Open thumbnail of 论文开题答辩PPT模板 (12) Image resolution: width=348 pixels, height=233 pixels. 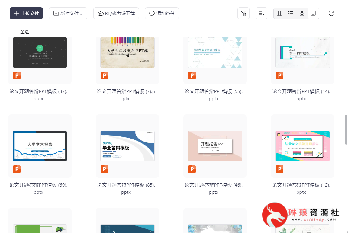coord(302,146)
